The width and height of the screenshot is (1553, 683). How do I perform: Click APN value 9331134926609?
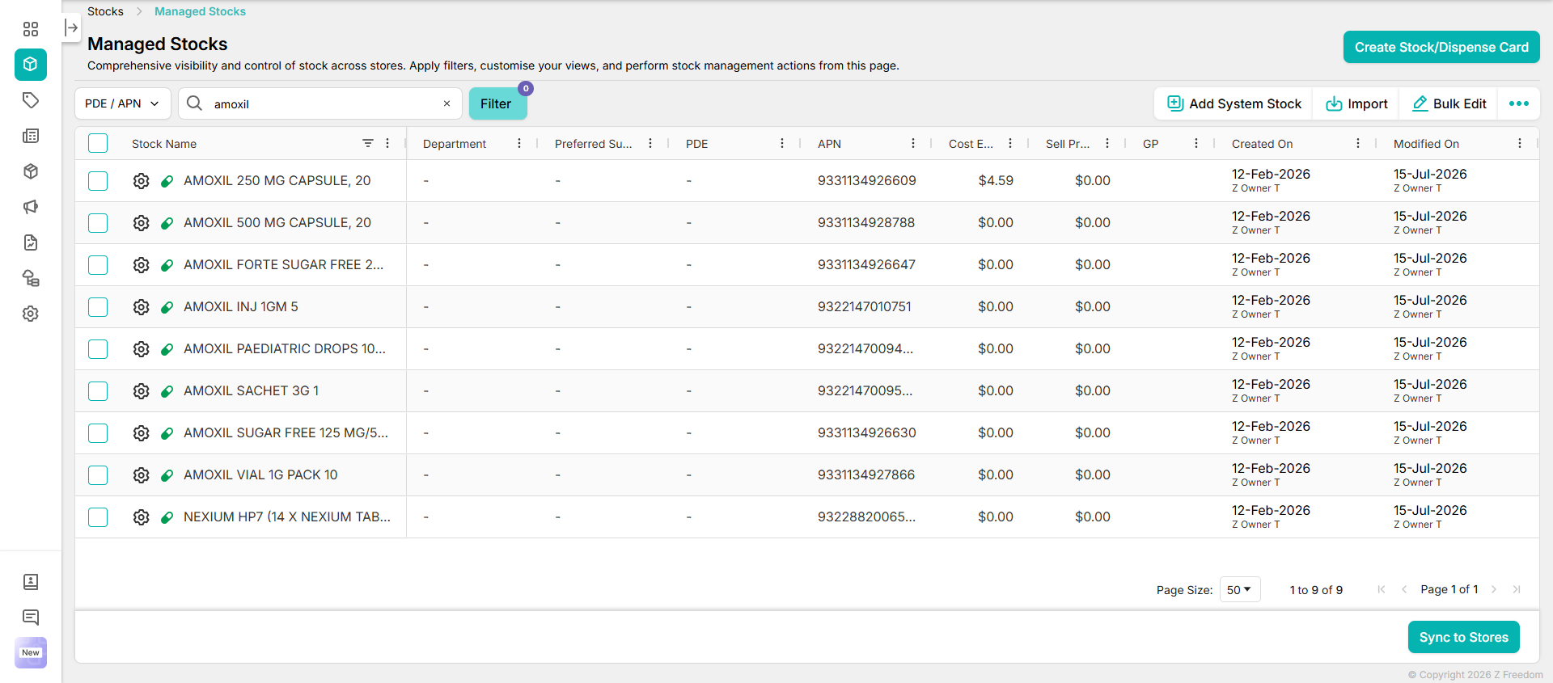point(866,181)
